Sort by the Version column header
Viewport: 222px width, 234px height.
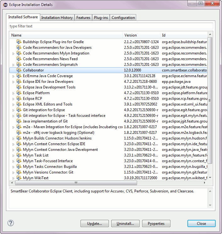[x=141, y=35]
